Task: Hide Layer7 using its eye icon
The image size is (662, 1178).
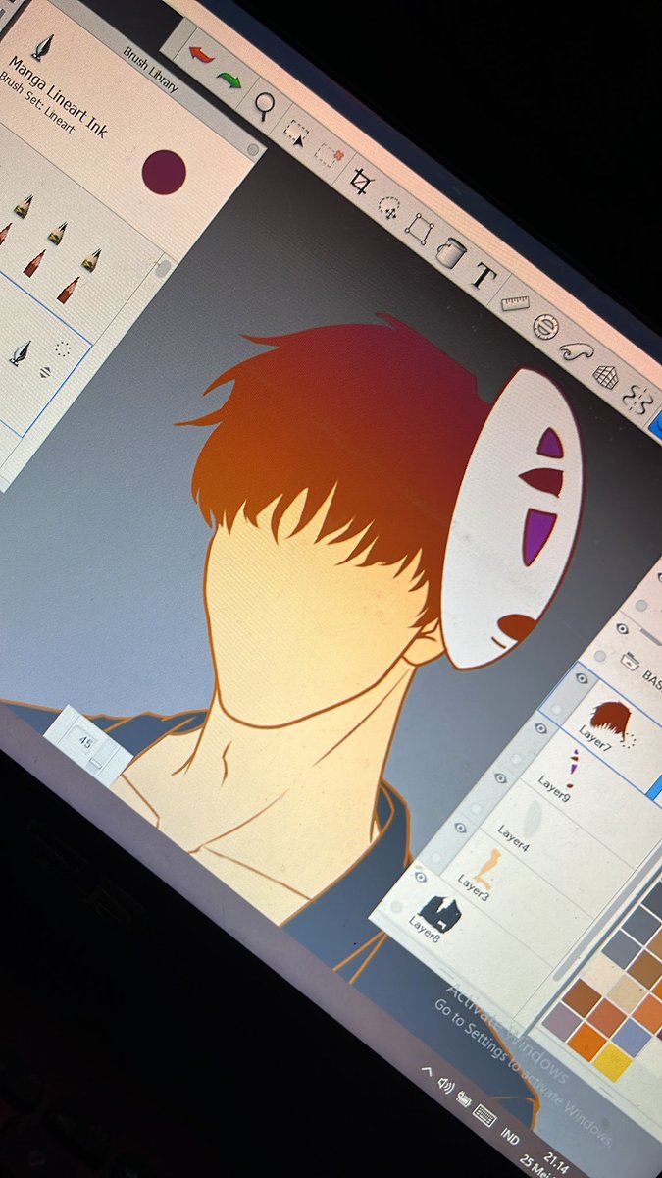Action: pos(582,677)
